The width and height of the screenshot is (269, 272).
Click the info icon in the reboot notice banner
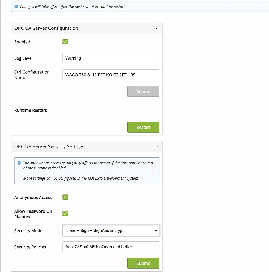(x=16, y=6)
